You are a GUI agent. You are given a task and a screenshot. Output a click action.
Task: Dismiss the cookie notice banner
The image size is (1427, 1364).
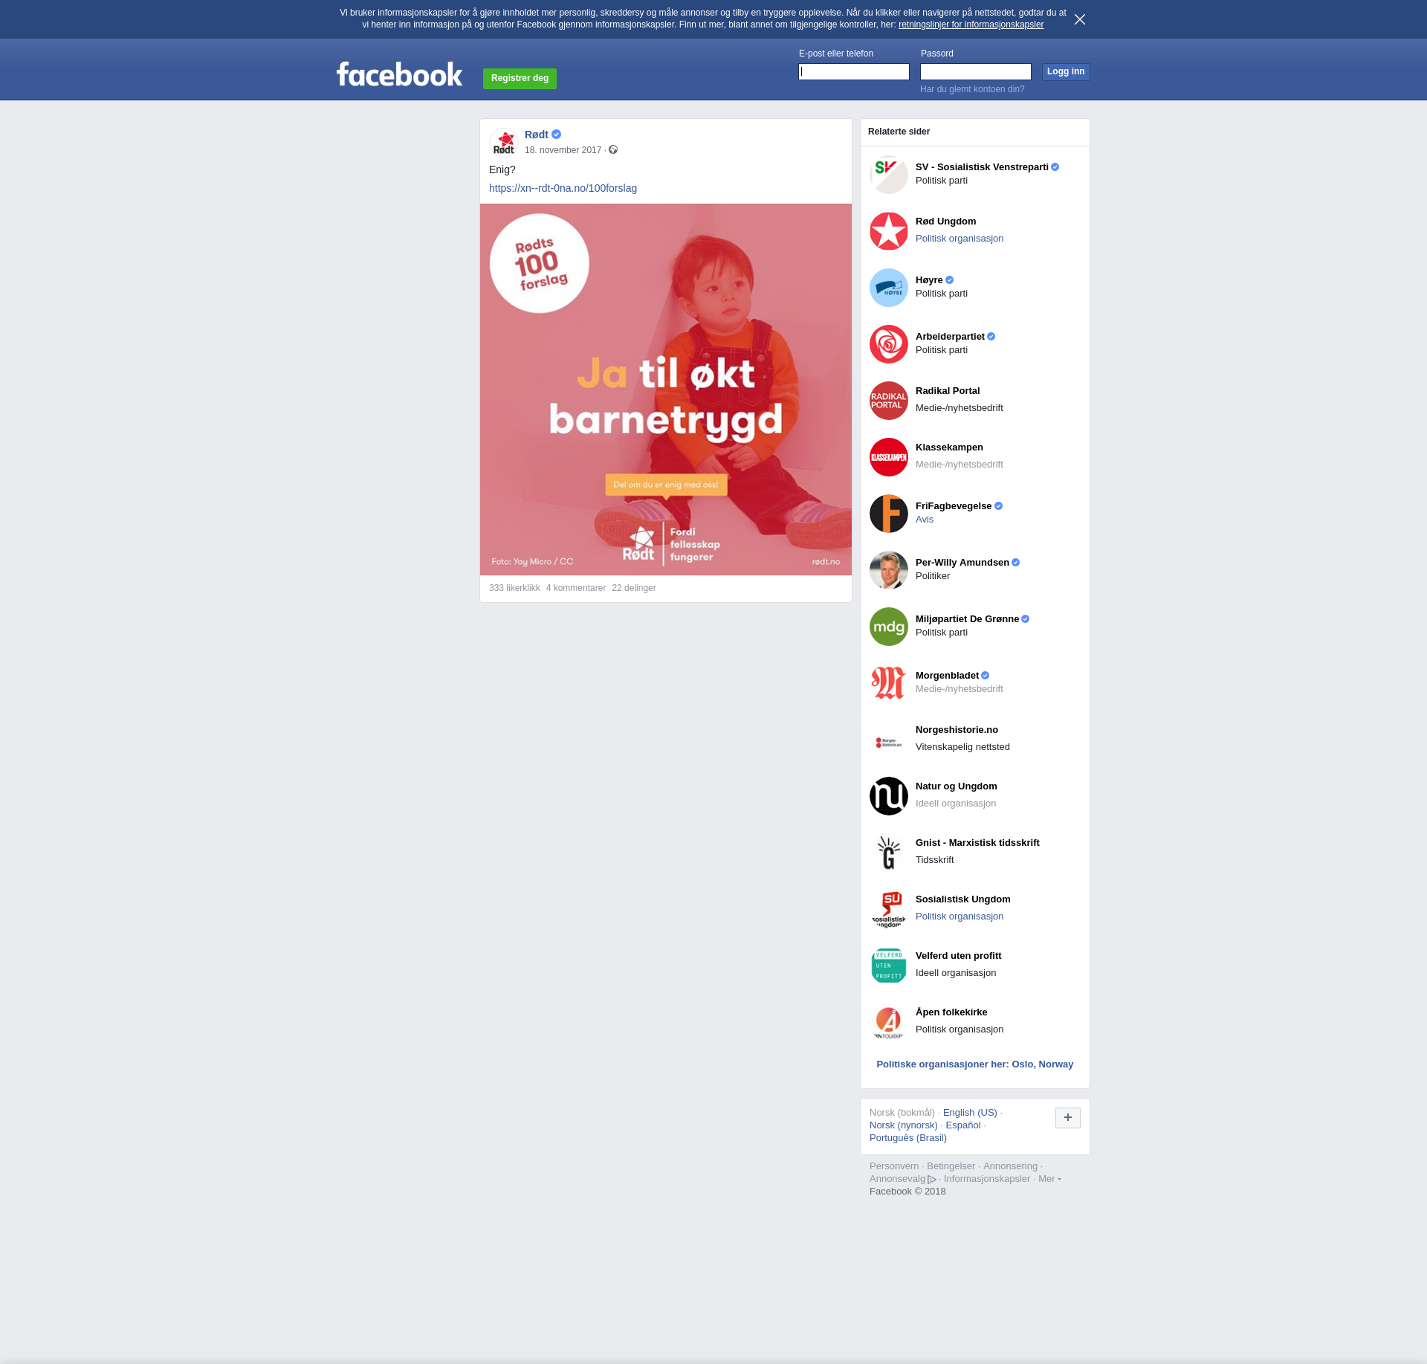point(1079,19)
